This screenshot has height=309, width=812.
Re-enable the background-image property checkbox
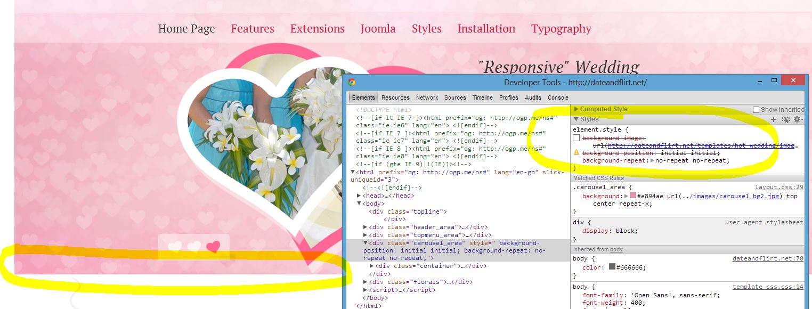[576, 138]
